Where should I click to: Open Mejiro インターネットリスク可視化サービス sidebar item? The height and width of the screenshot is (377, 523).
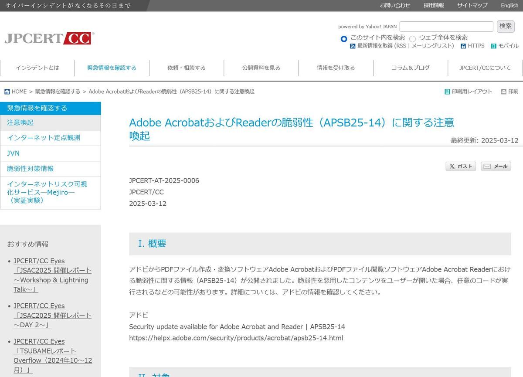click(51, 193)
